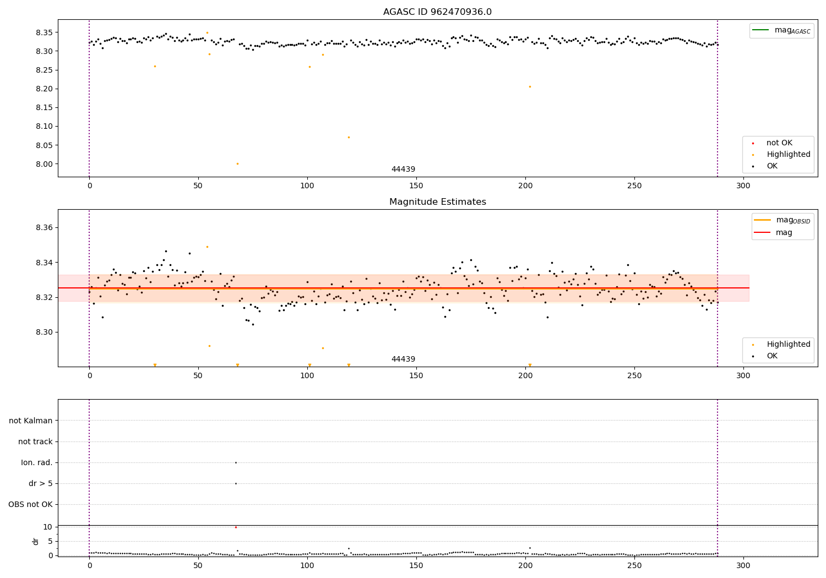Click orange triangle marker at x=30 in middle plot
This screenshot has width=826, height=578.
[x=155, y=365]
